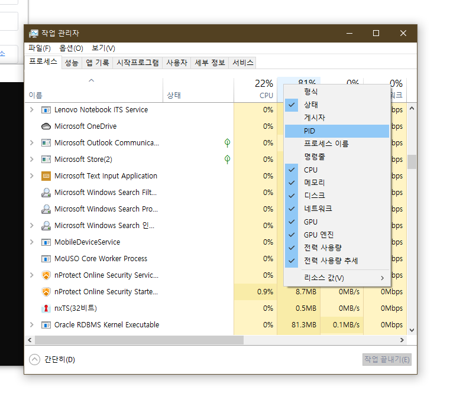The image size is (450, 400).
Task: Switch to the 앱 기록 tab
Action: pos(98,63)
